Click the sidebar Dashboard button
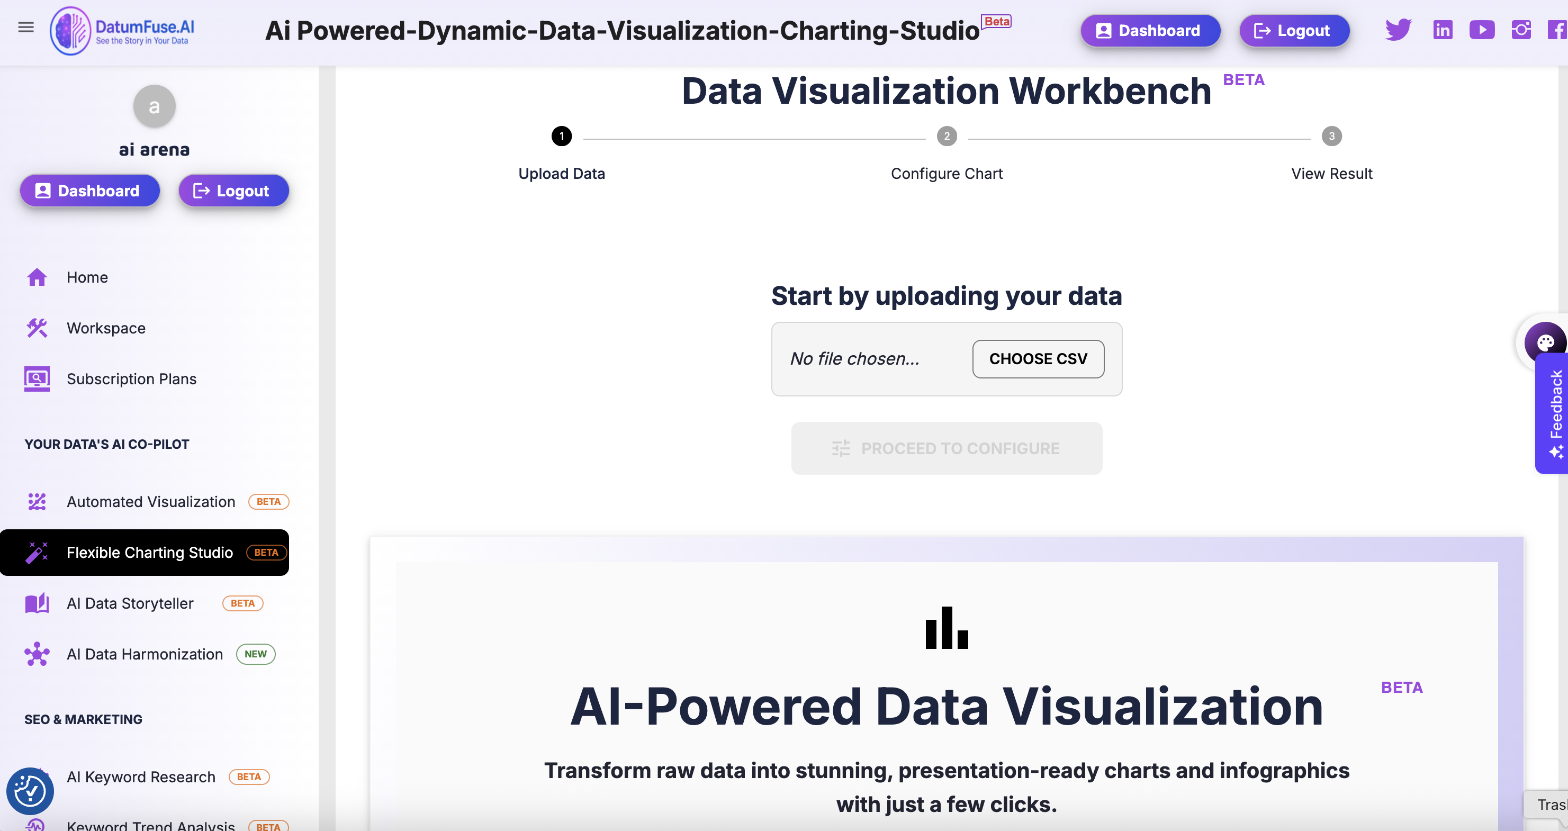Viewport: 1568px width, 831px height. pos(89,191)
